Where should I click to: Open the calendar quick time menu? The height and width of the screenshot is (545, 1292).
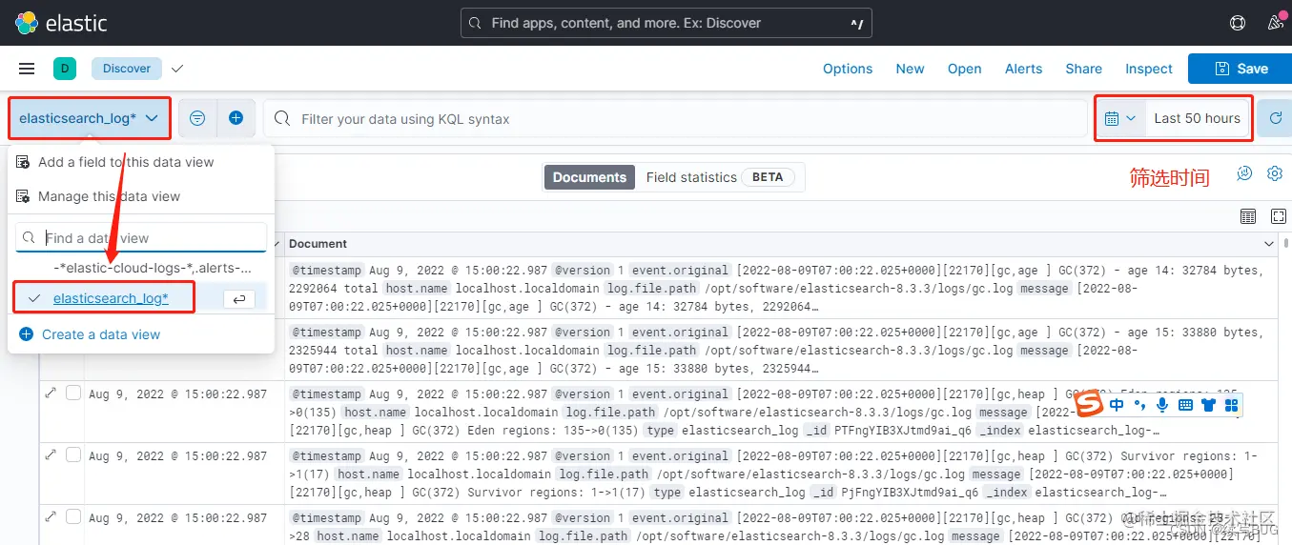(1120, 118)
